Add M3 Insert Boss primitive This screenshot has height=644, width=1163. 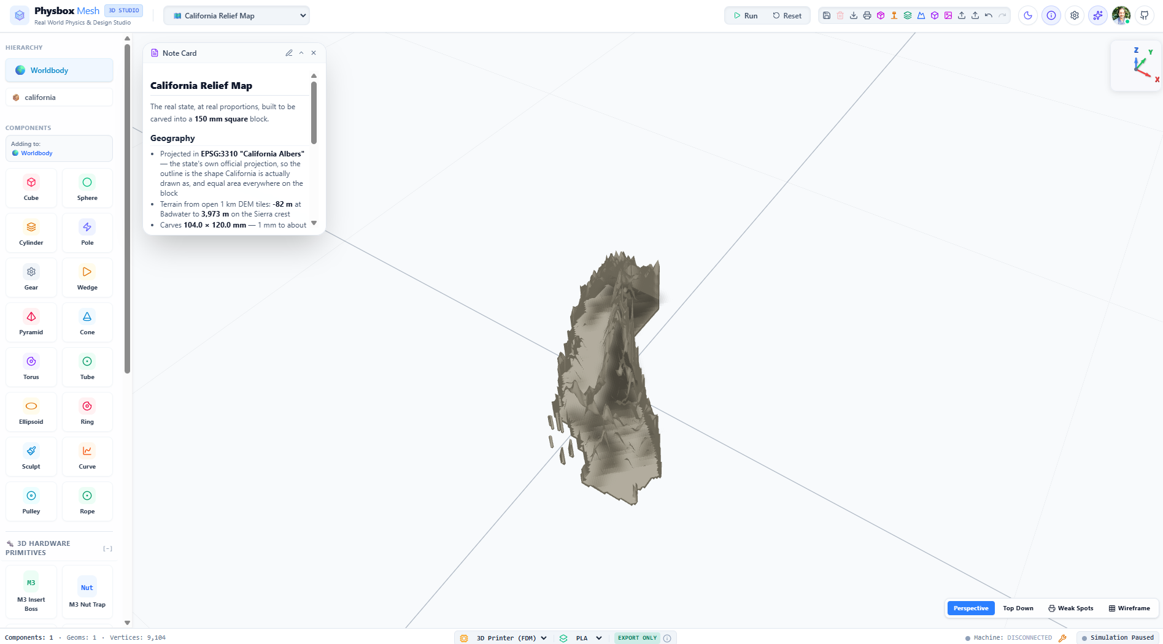[31, 592]
